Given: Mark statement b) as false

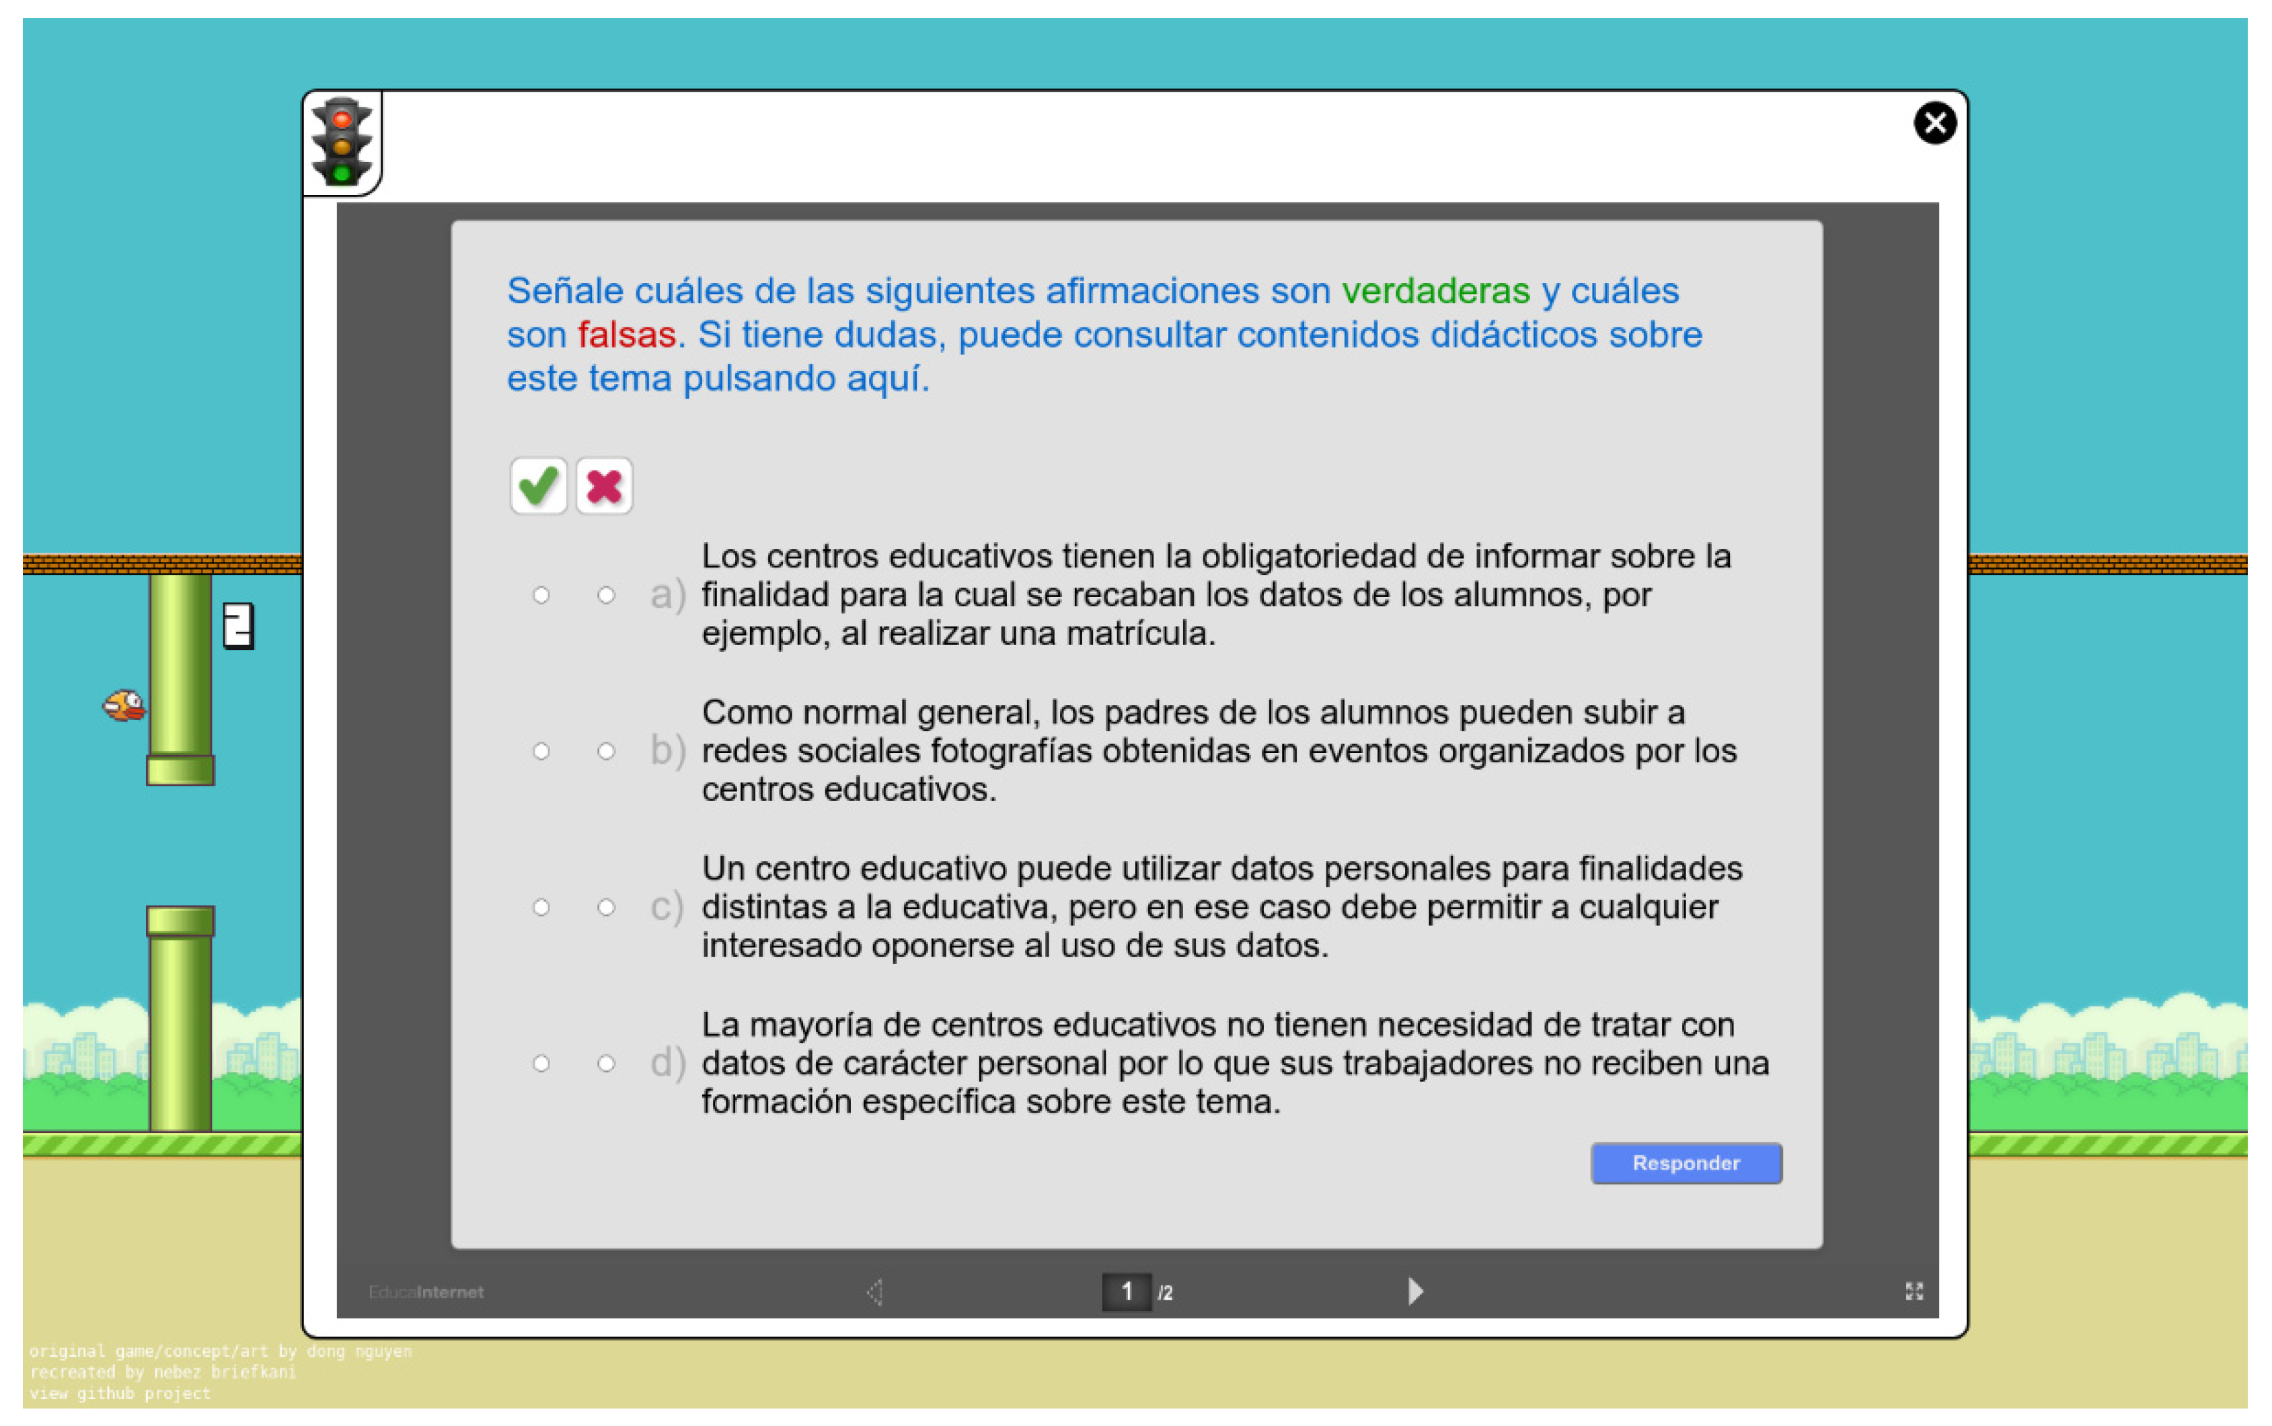Looking at the screenshot, I should 606,752.
